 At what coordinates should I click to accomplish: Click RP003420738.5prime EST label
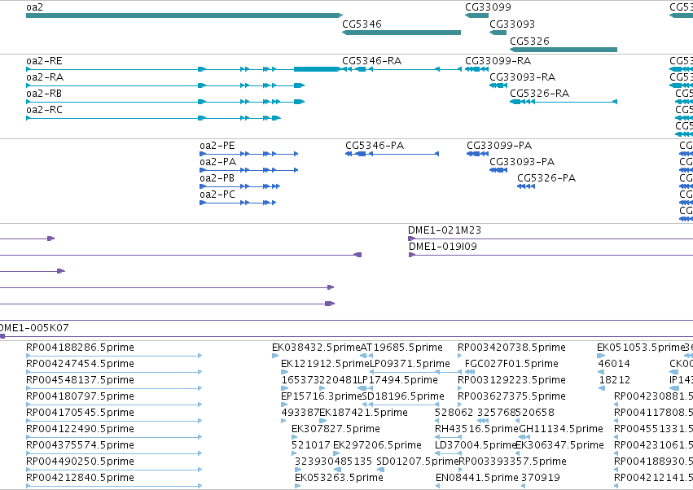pyautogui.click(x=511, y=348)
